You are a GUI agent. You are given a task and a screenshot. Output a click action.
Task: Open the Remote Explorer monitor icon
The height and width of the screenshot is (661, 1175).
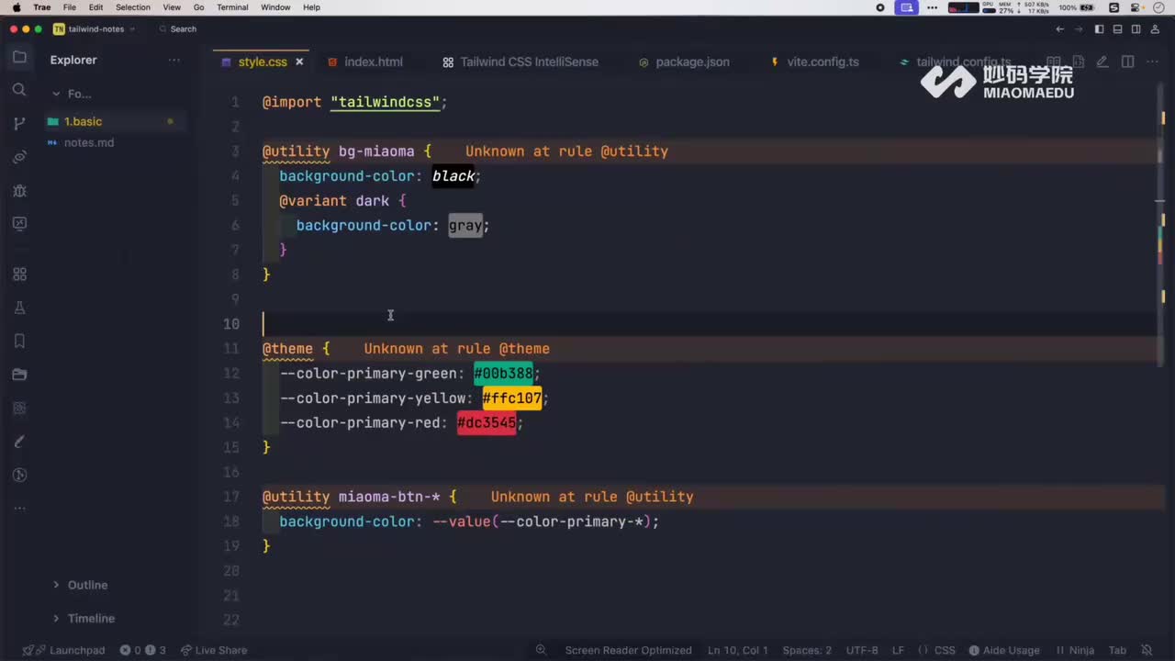(x=19, y=224)
